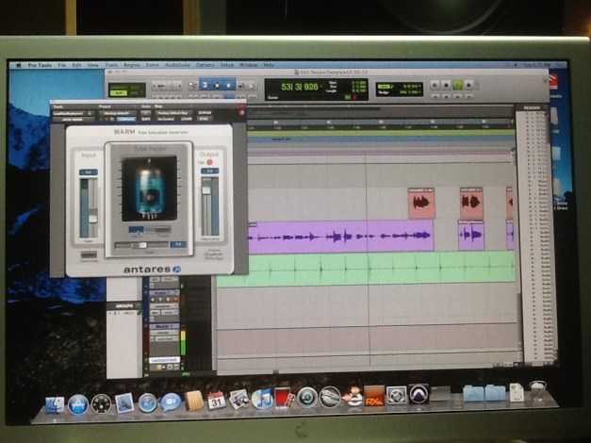Open the plug-in track selector dropdown
This screenshot has width=591, height=443.
tap(69, 113)
